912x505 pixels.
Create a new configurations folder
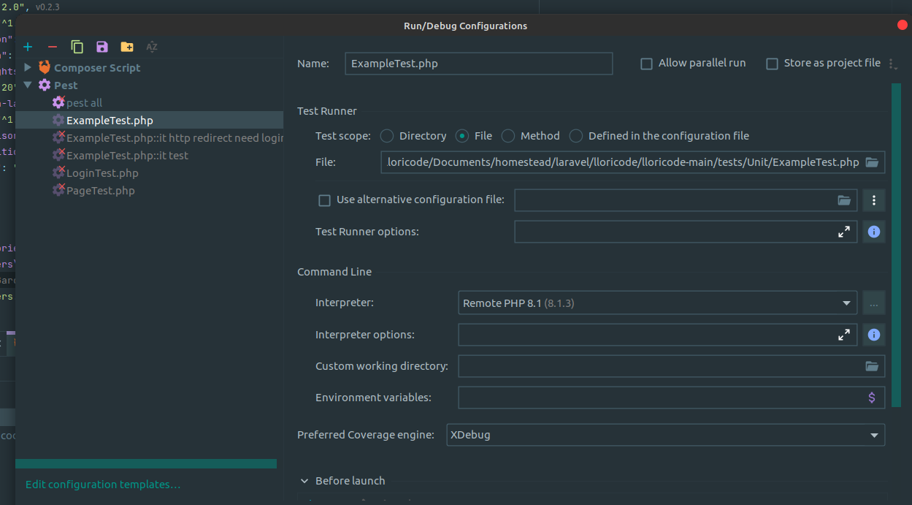(x=126, y=46)
